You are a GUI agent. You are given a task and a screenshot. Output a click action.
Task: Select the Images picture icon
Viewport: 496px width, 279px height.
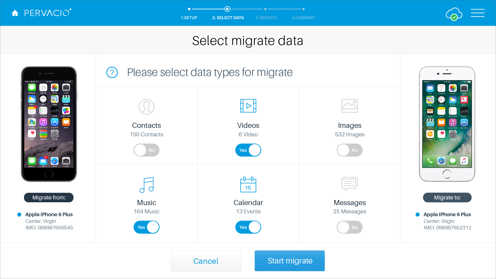click(350, 106)
